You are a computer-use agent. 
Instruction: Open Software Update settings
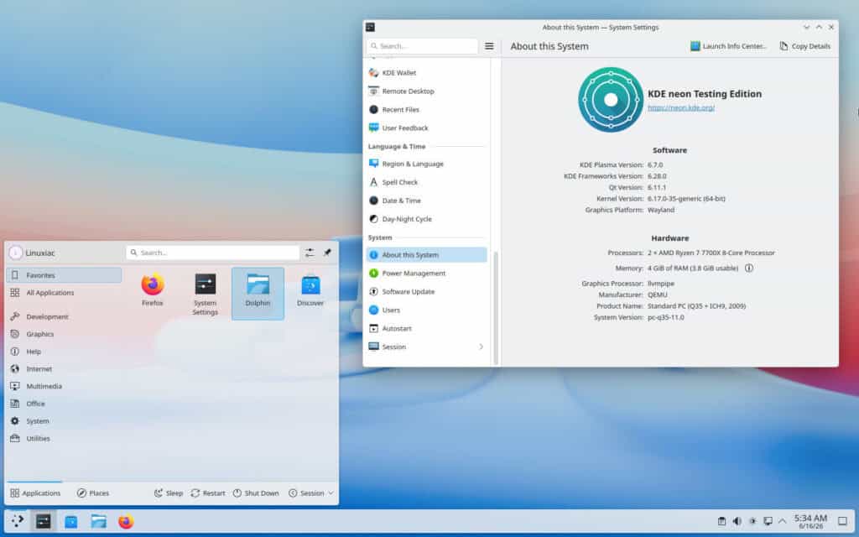click(426, 291)
